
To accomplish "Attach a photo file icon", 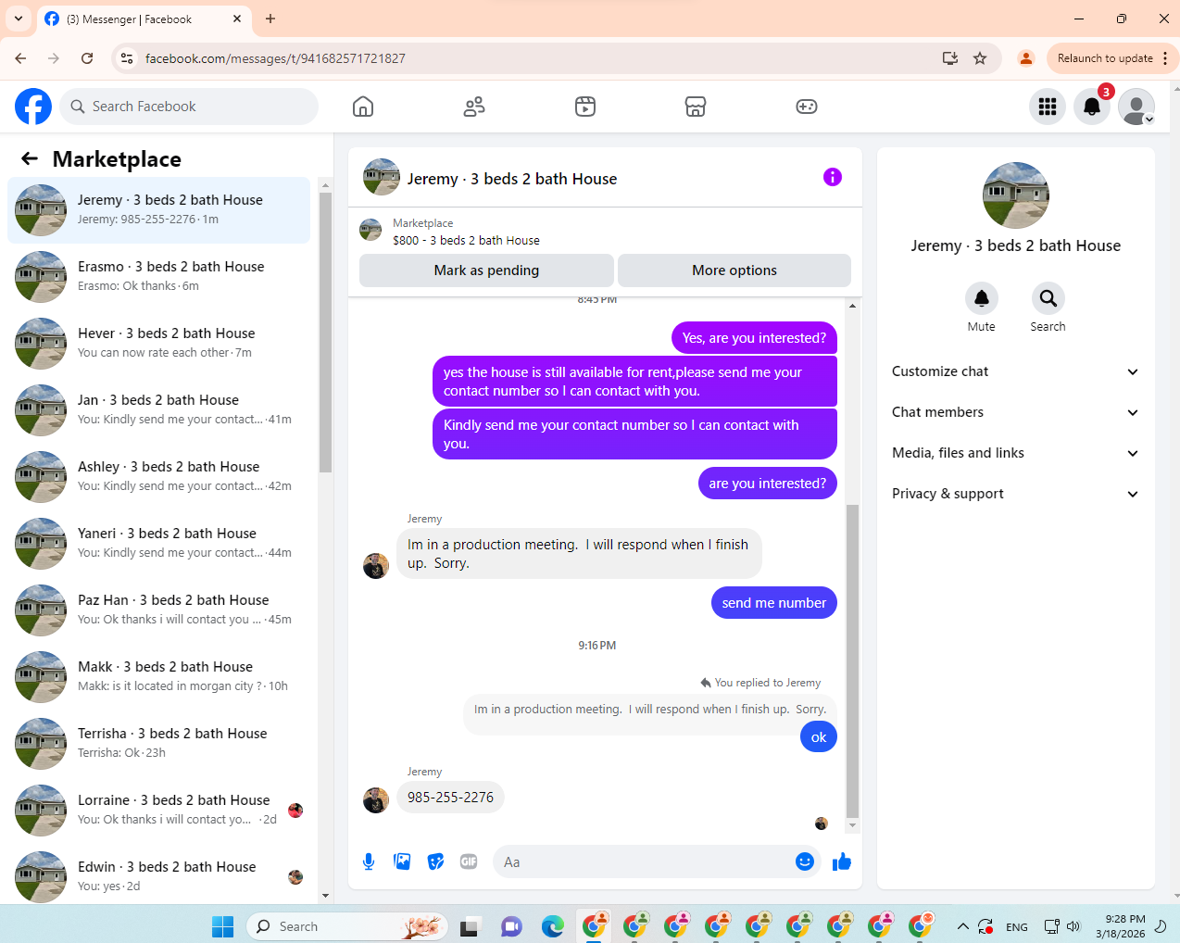I will [402, 861].
